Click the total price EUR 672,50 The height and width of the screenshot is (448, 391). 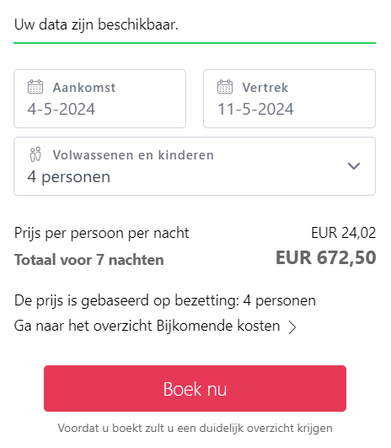[325, 257]
